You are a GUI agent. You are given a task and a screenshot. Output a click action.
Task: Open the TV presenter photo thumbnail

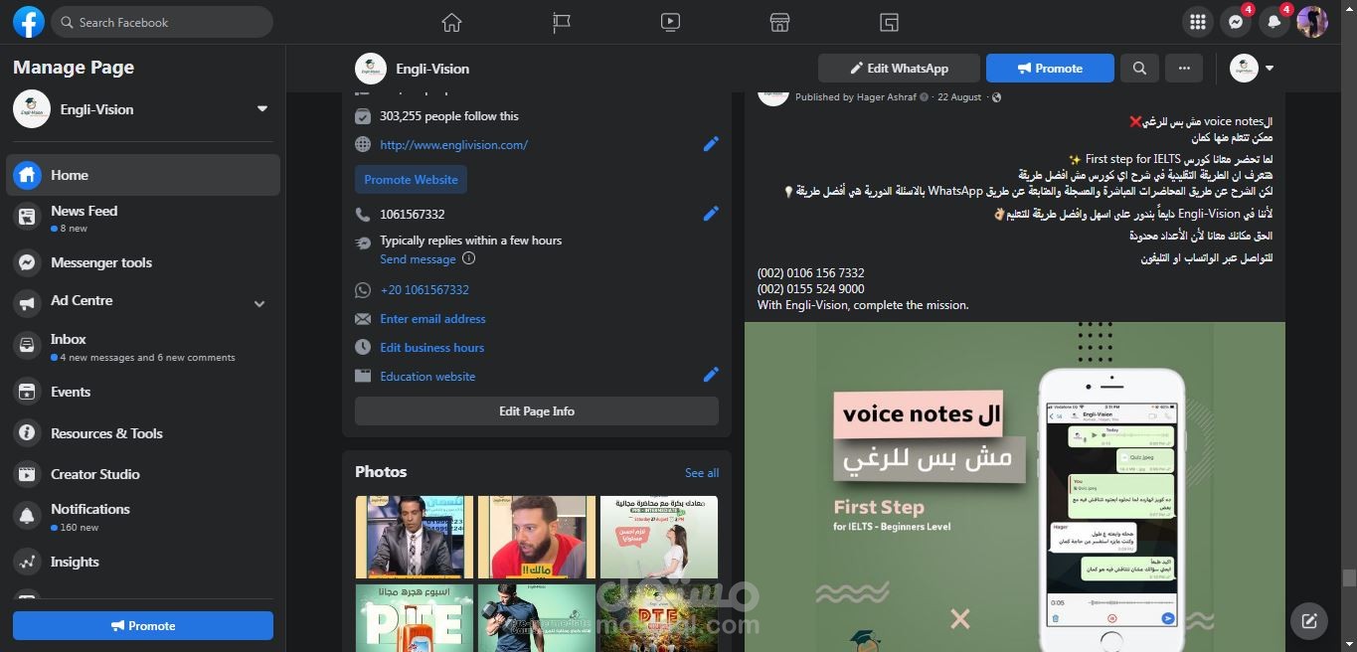point(415,538)
